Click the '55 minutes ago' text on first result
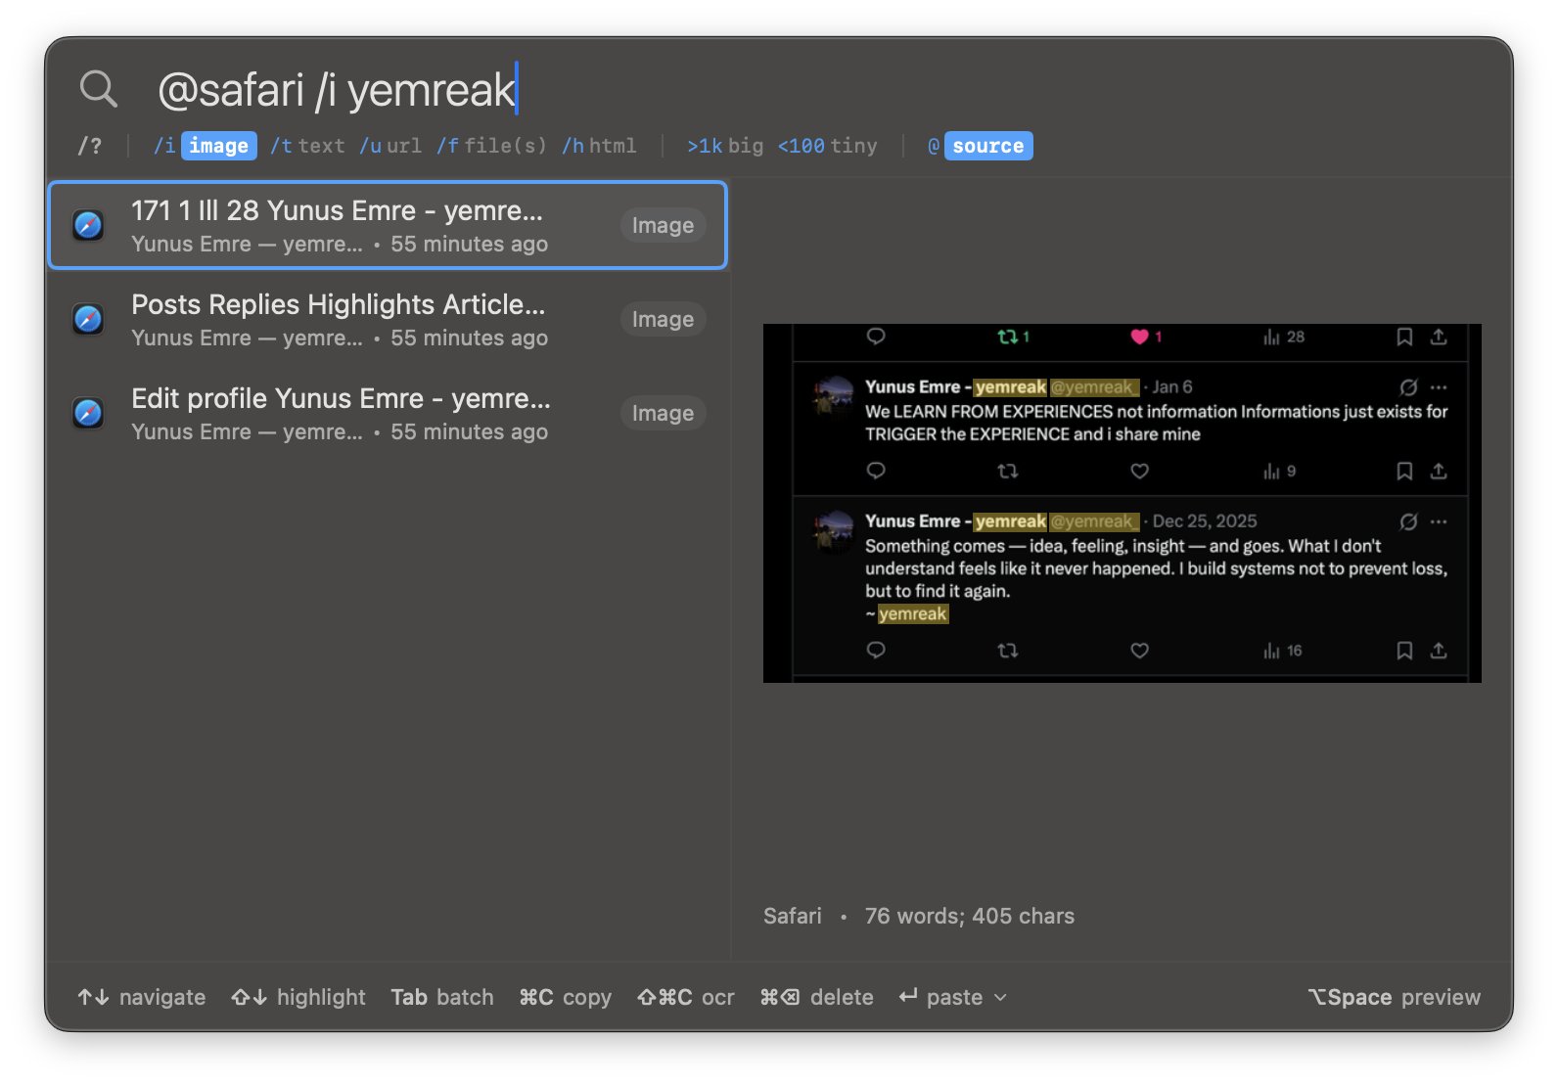The image size is (1558, 1084). 469,245
